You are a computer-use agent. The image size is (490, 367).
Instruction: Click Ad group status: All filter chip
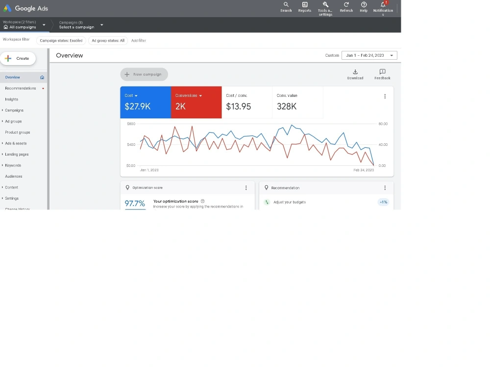[x=108, y=41]
